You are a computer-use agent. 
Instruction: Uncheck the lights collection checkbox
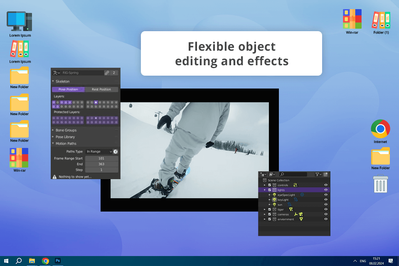269,190
